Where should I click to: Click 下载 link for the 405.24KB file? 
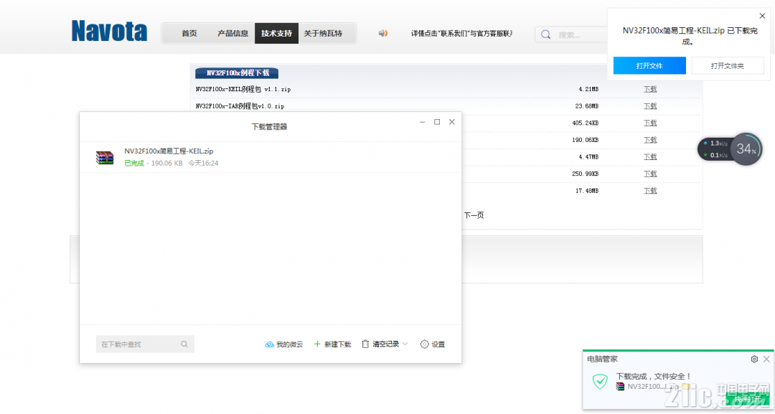[x=650, y=123]
